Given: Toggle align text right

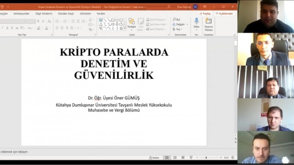Looking at the screenshot, I should point(67,28).
